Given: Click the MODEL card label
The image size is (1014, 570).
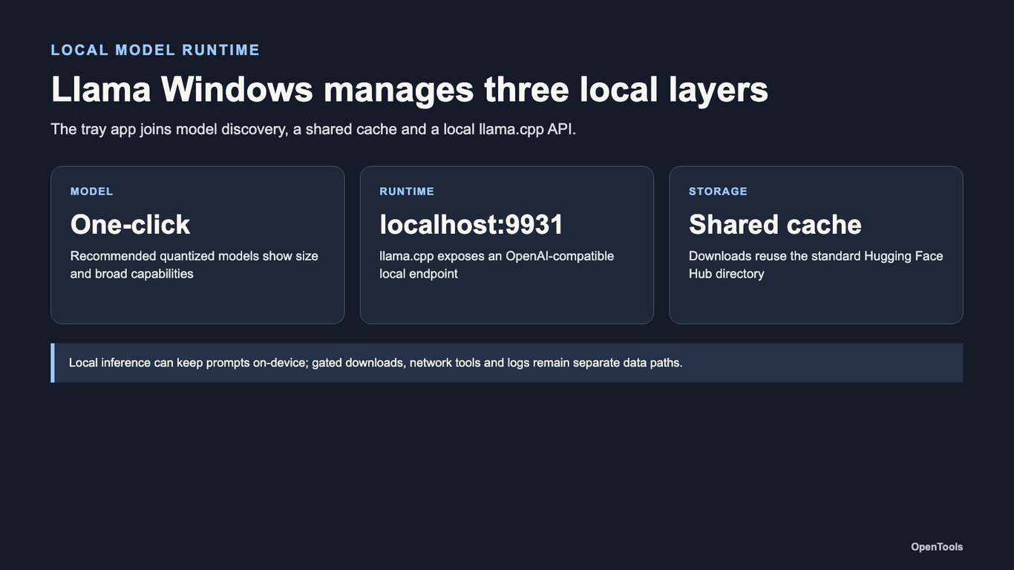Looking at the screenshot, I should [x=92, y=191].
